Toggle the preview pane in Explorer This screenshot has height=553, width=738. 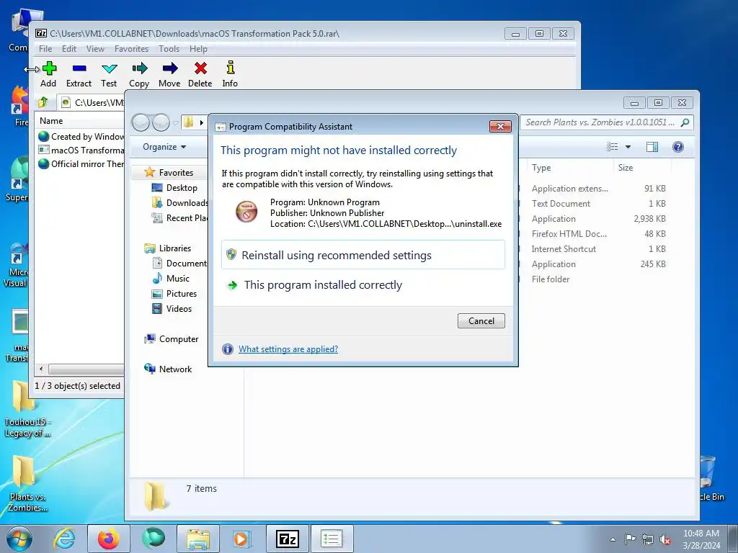652,147
